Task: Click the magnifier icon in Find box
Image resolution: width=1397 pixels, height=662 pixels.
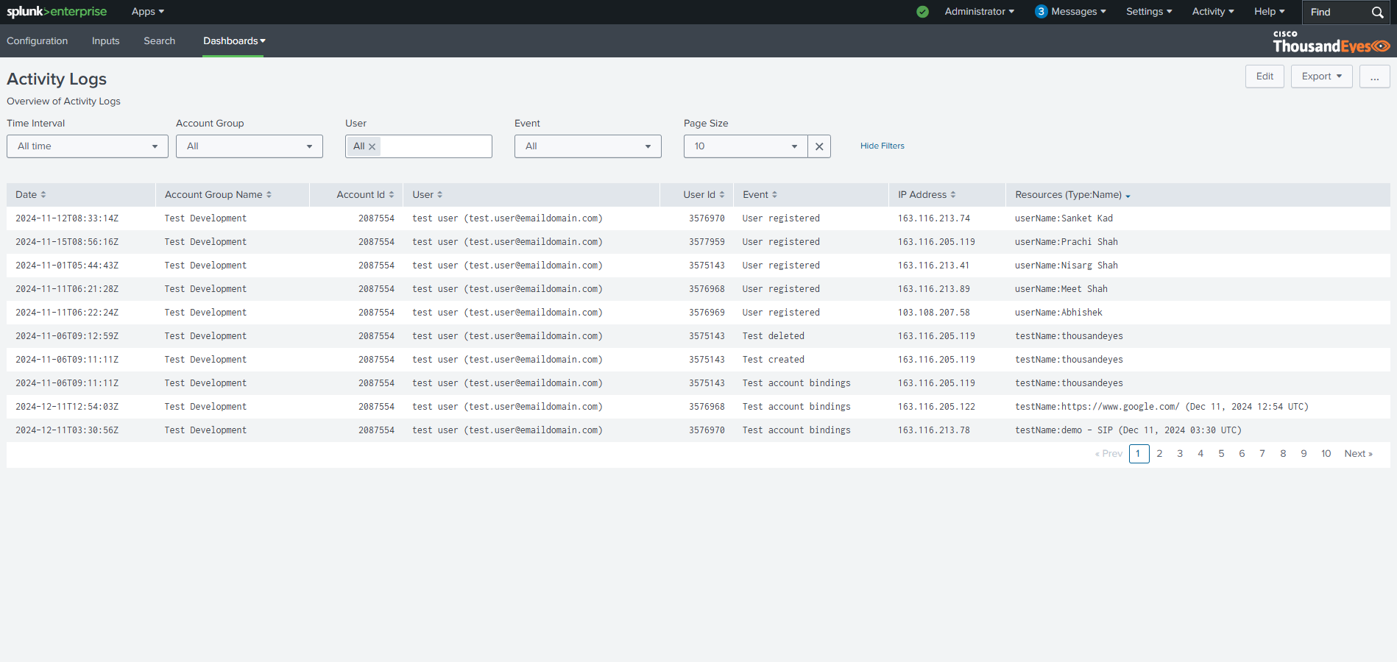Action: point(1377,12)
